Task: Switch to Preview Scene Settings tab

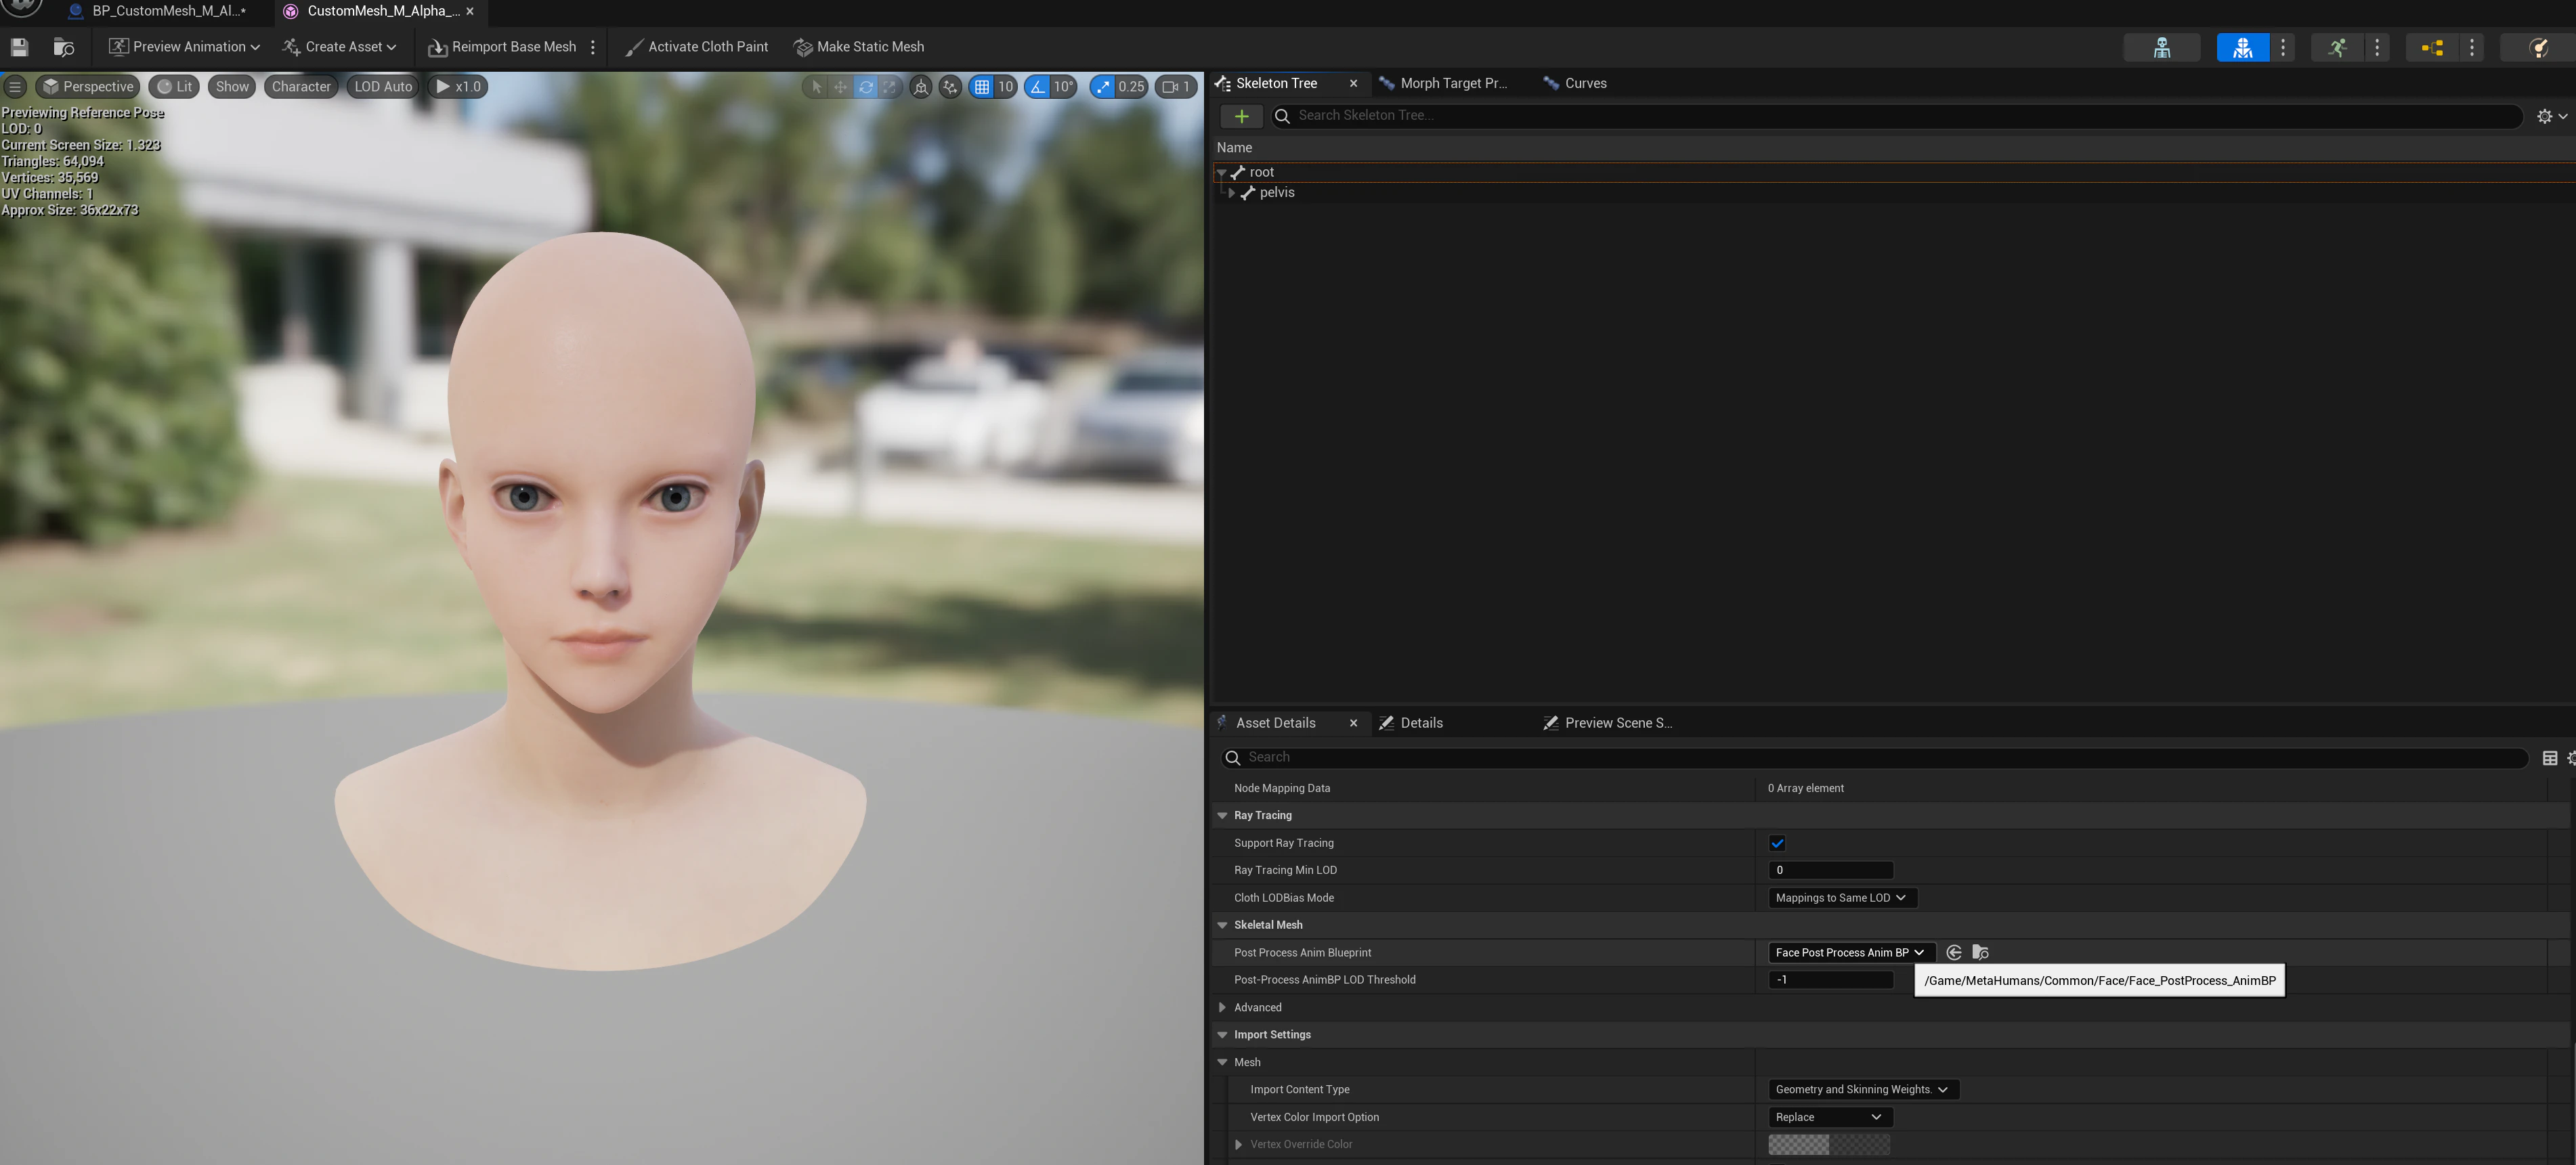Action: tap(1607, 723)
